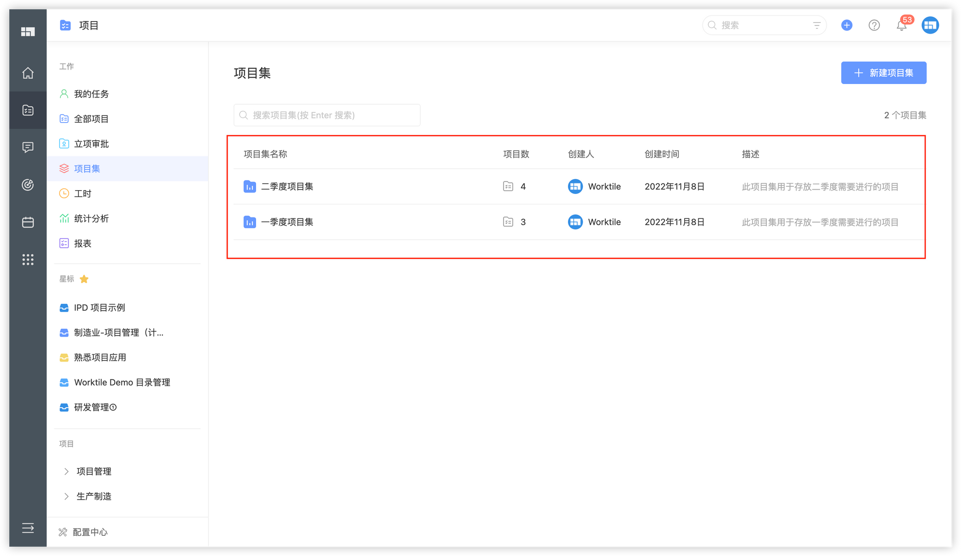The height and width of the screenshot is (556, 961).
Task: Expand the 项目管理 group
Action: [94, 471]
